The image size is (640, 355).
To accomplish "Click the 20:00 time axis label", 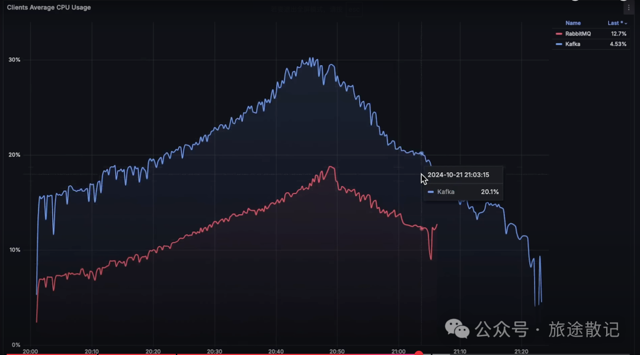I will pos(30,351).
